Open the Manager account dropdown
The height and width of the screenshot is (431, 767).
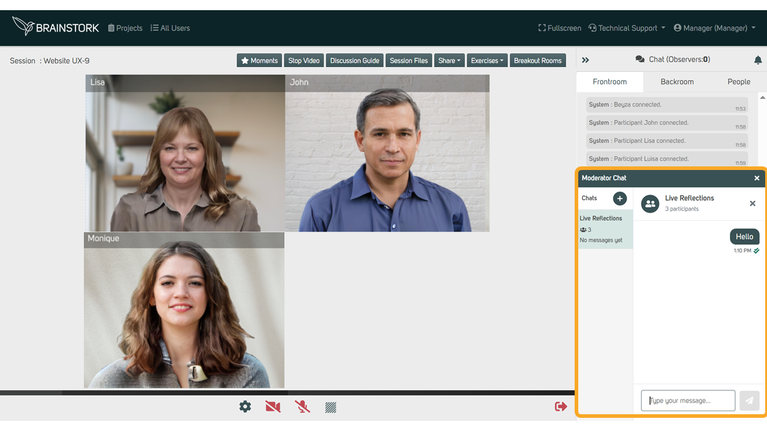tap(714, 28)
